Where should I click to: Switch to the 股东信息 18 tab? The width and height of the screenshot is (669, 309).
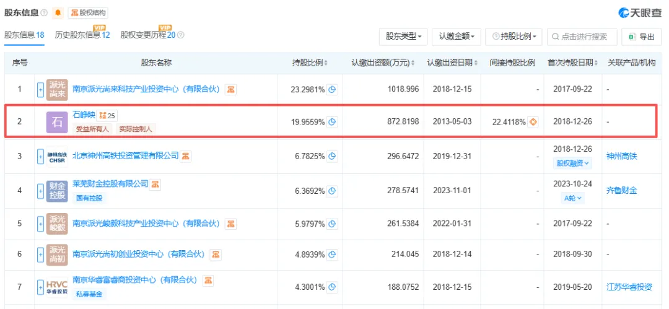24,35
